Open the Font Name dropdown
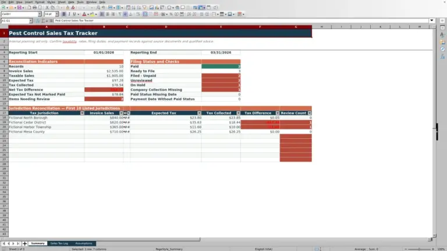Image resolution: width=447 pixels, height=251 pixels. tap(40, 14)
